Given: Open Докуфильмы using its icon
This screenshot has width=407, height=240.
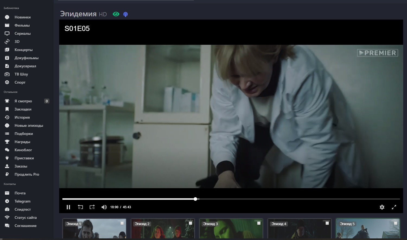Looking at the screenshot, I should click(x=7, y=58).
